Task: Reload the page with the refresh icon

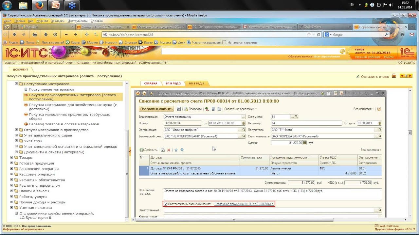Action: (x=319, y=35)
